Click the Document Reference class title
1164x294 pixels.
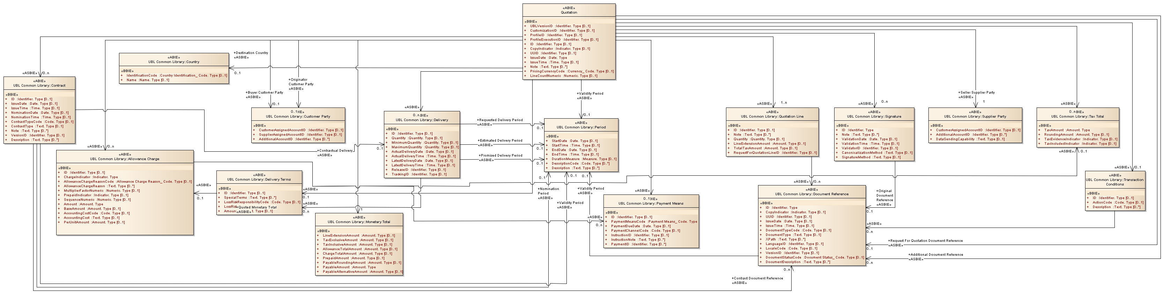[x=811, y=194]
